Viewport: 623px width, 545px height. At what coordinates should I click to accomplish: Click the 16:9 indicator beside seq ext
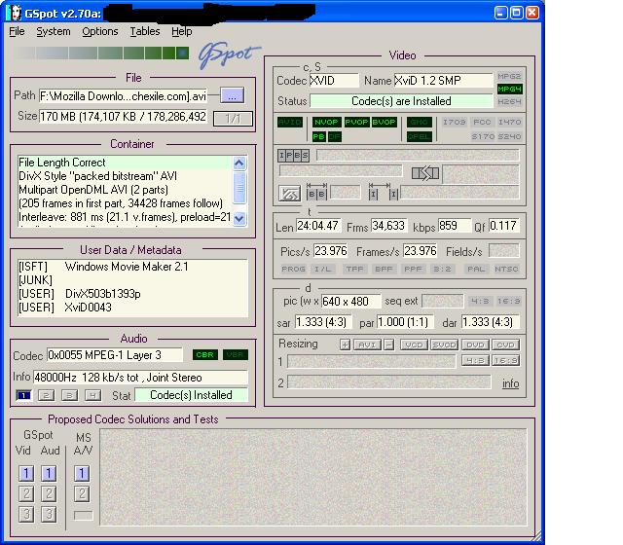pyautogui.click(x=508, y=301)
